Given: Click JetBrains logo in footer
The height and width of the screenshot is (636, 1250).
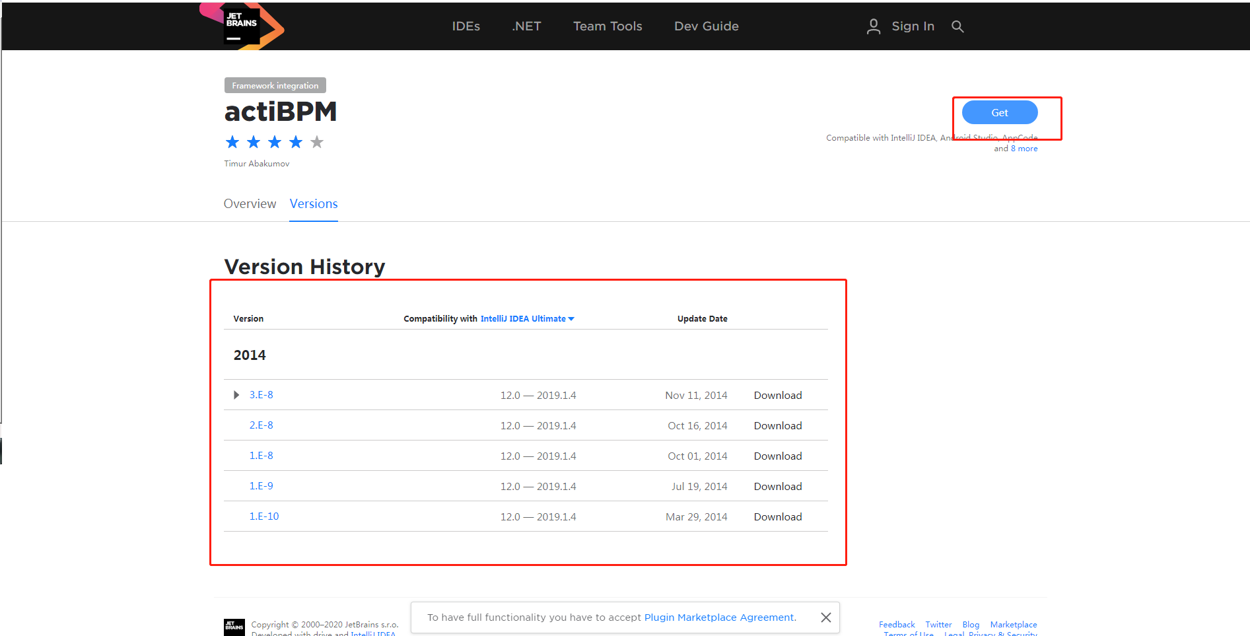Looking at the screenshot, I should 234,627.
